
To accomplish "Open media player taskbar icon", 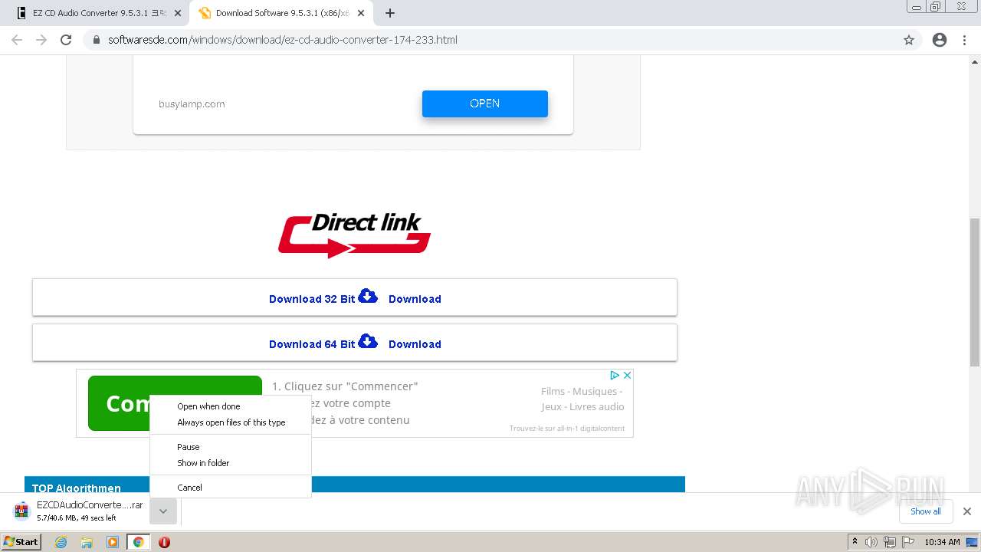I will pyautogui.click(x=113, y=542).
